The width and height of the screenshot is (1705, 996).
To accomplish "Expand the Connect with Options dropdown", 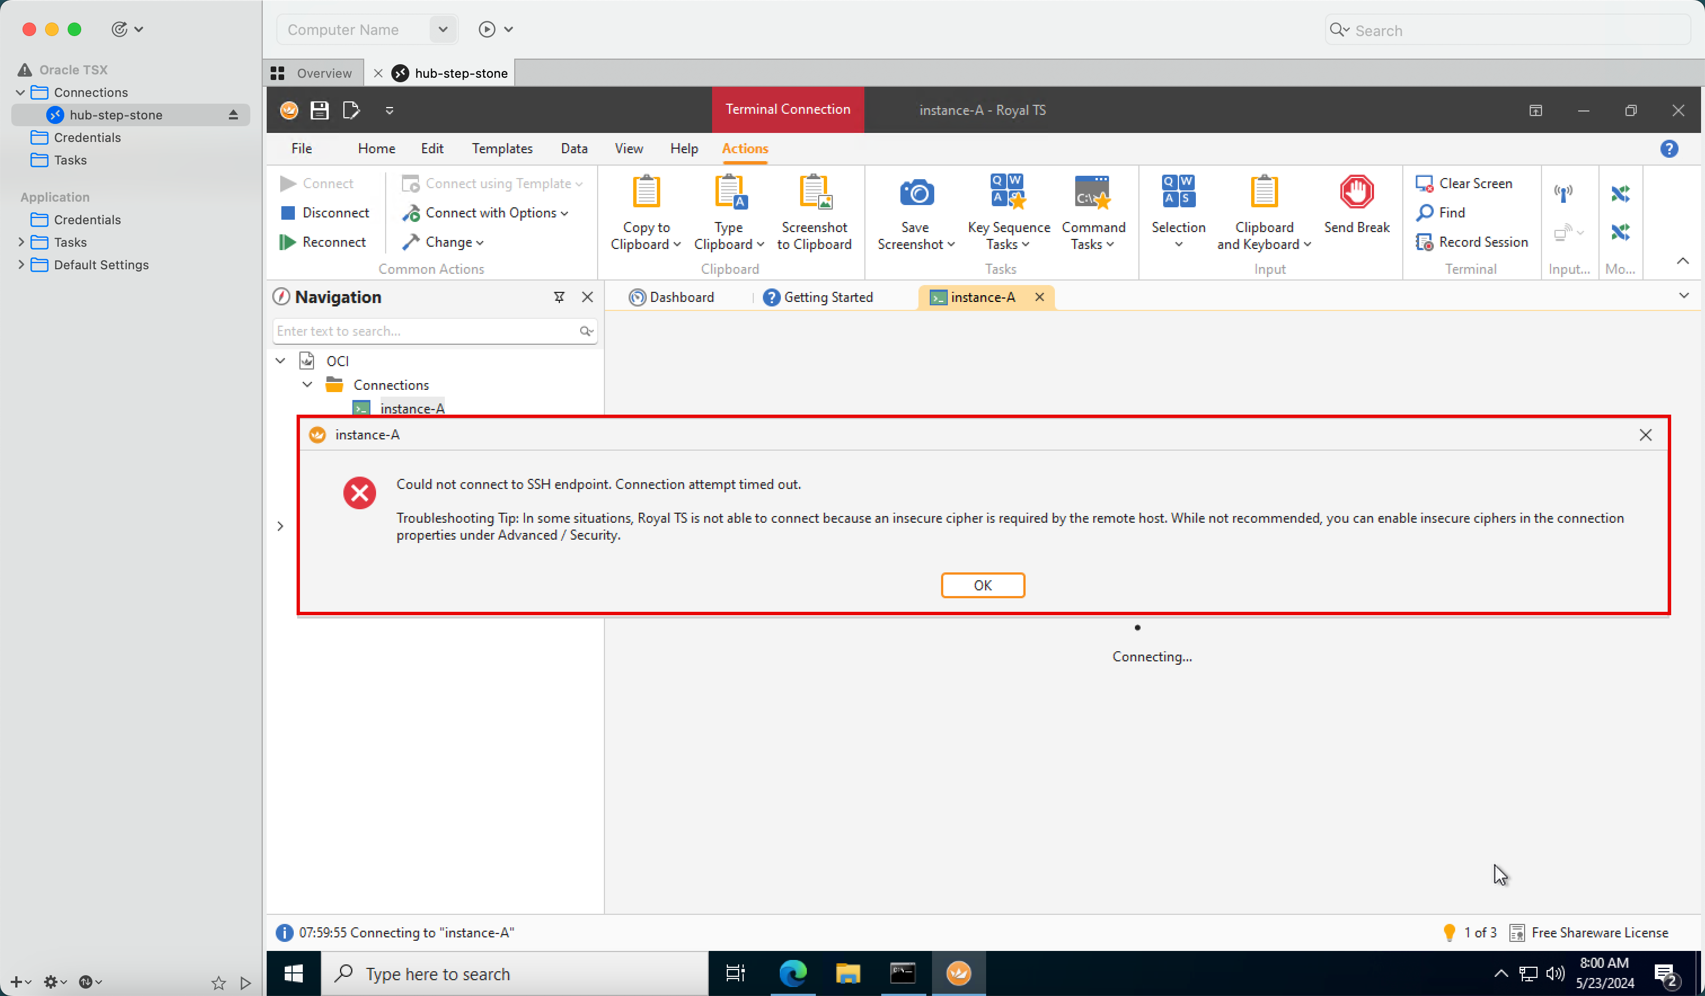I will pos(565,214).
